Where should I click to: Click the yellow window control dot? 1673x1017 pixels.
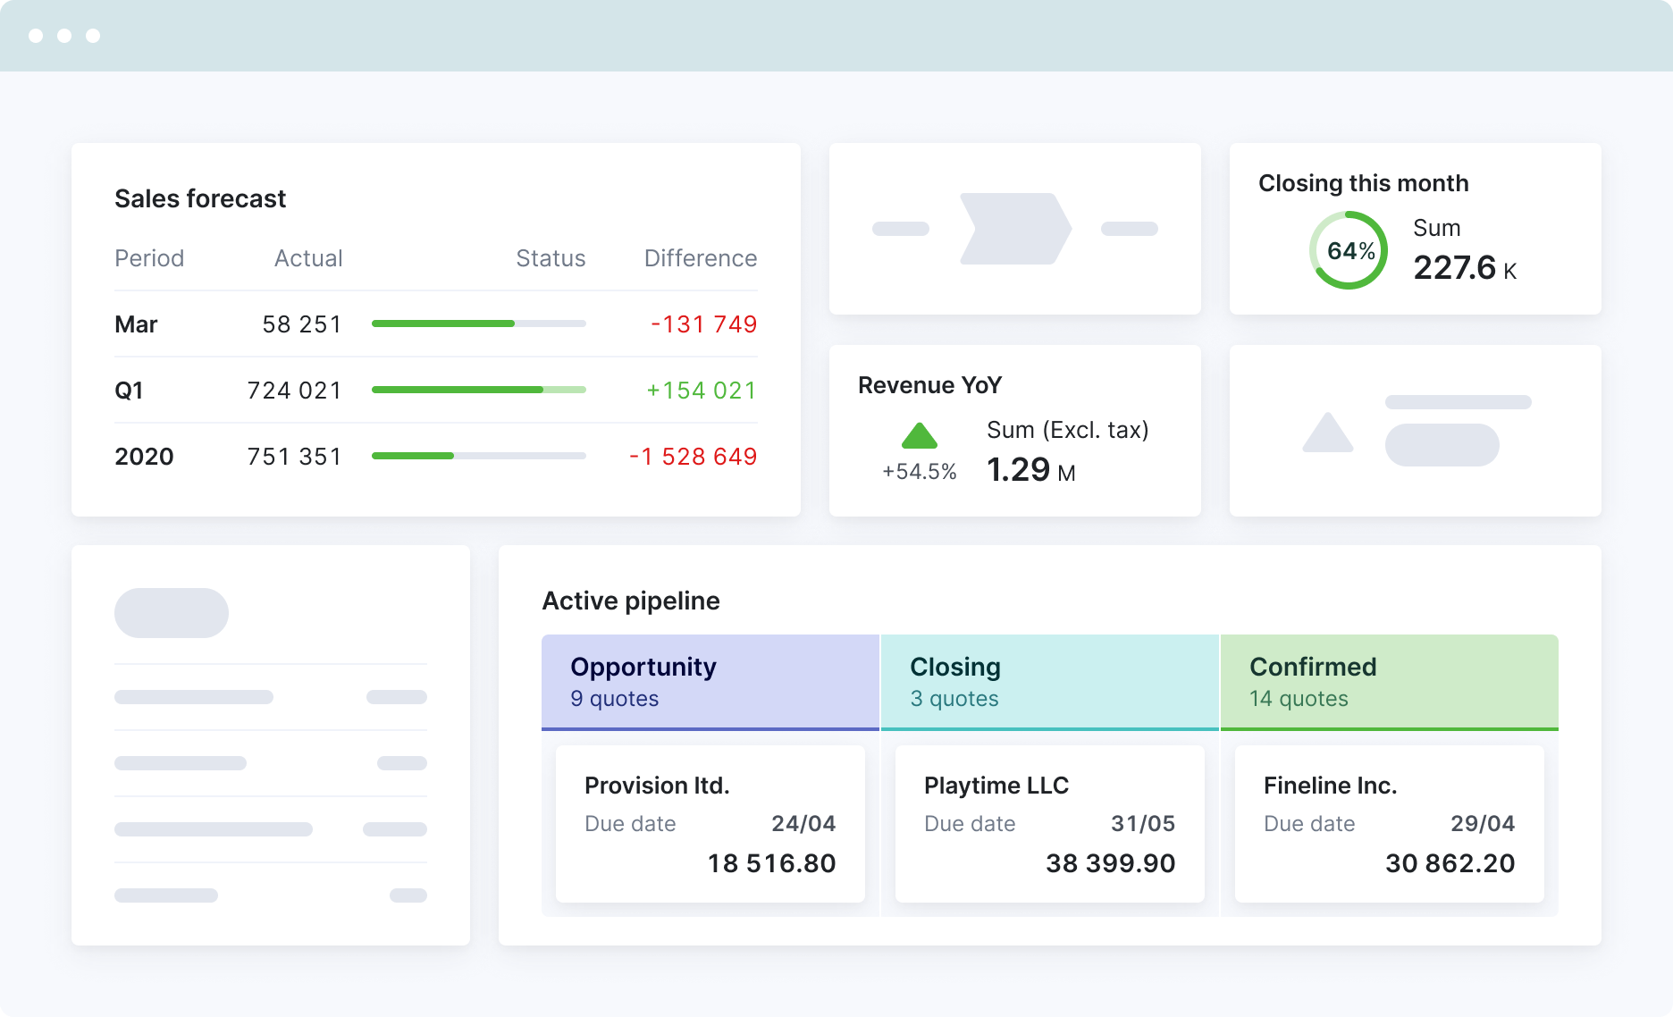[x=63, y=37]
